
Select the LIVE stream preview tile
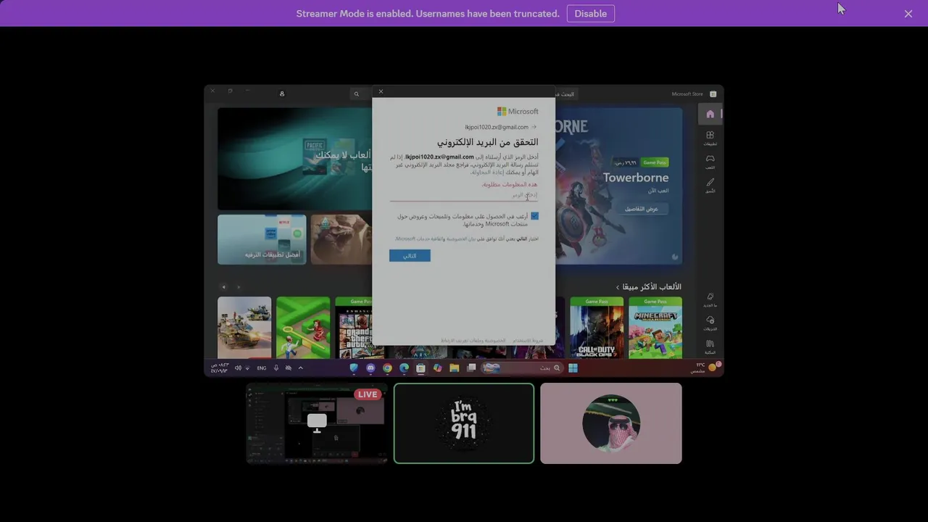(x=317, y=423)
